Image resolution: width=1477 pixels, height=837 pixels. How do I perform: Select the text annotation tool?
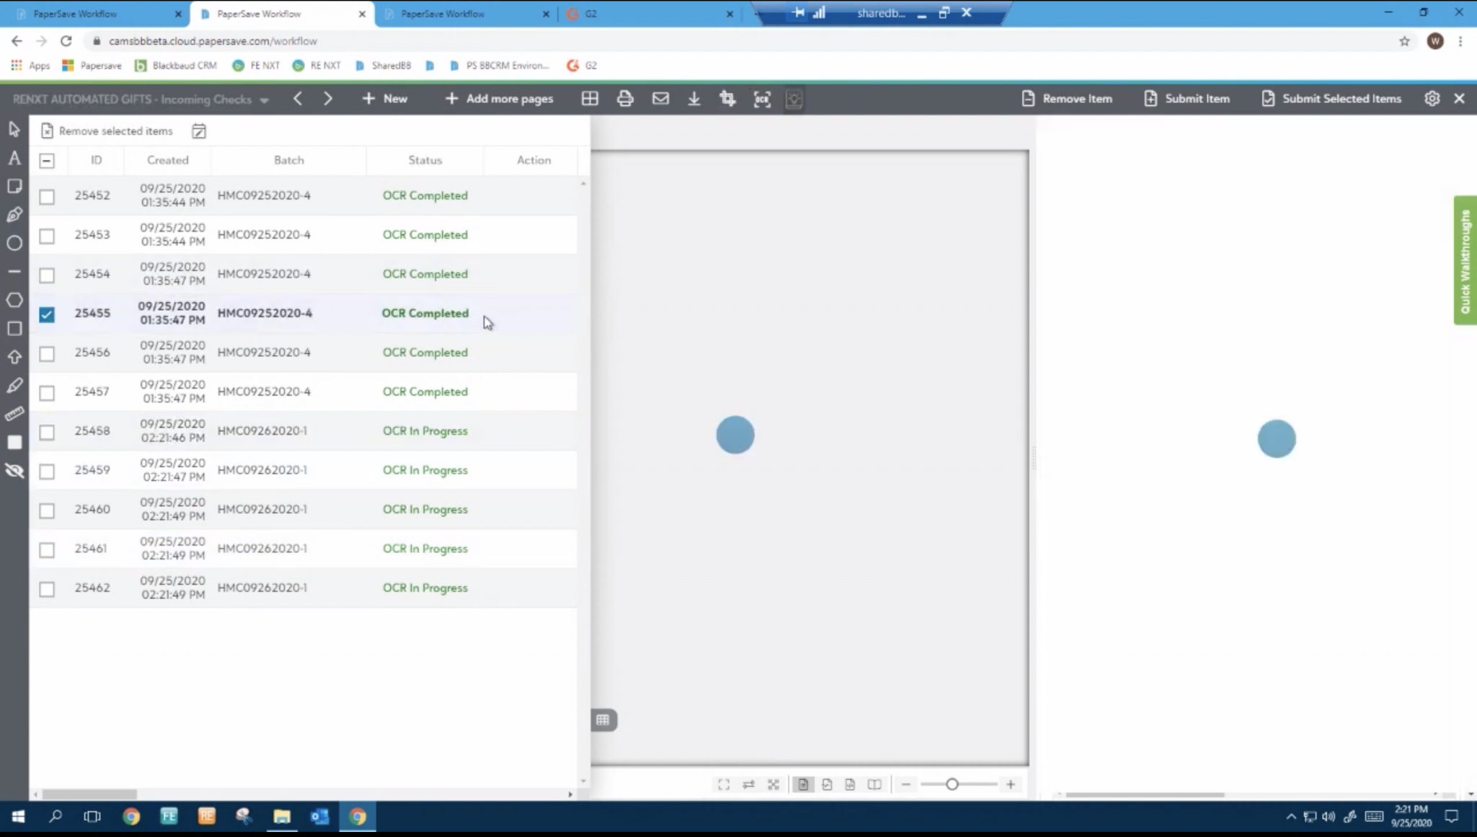click(14, 159)
